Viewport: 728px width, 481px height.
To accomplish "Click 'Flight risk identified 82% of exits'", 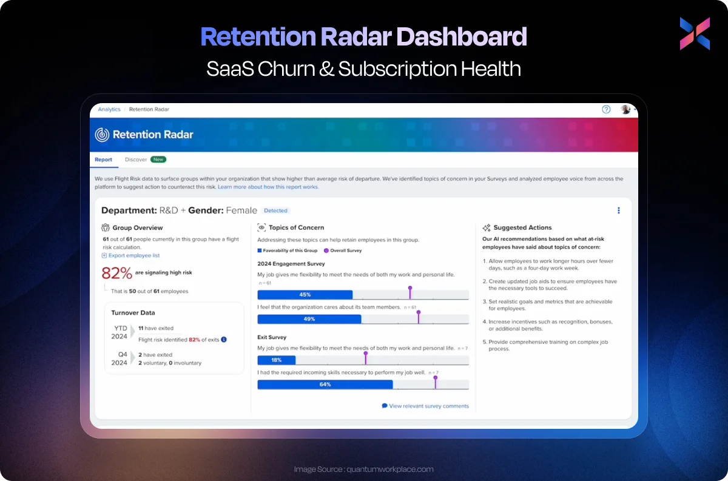I will 178,340.
